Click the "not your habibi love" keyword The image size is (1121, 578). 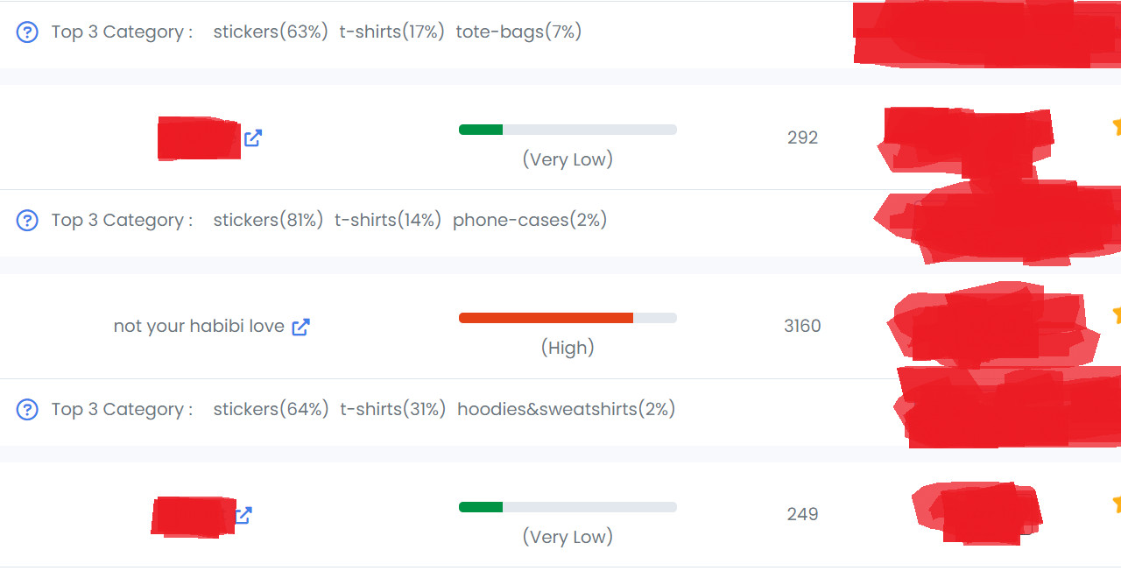199,327
